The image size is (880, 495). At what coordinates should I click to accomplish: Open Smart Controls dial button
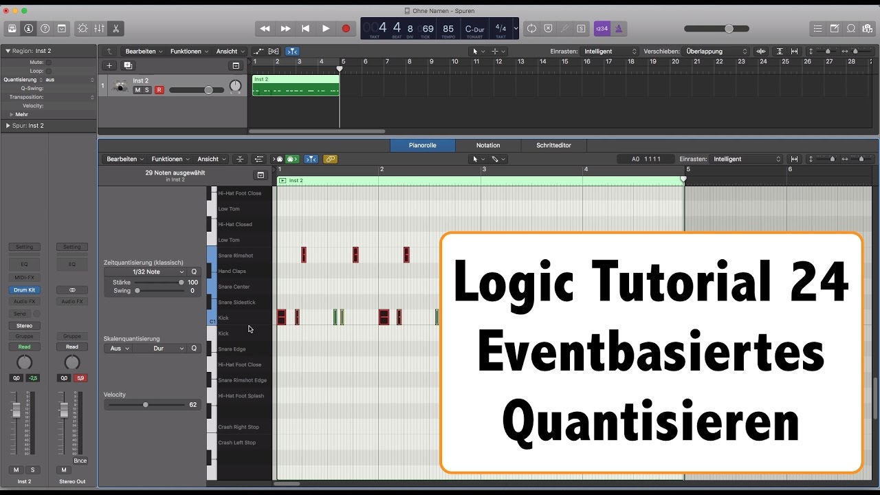coord(83,28)
